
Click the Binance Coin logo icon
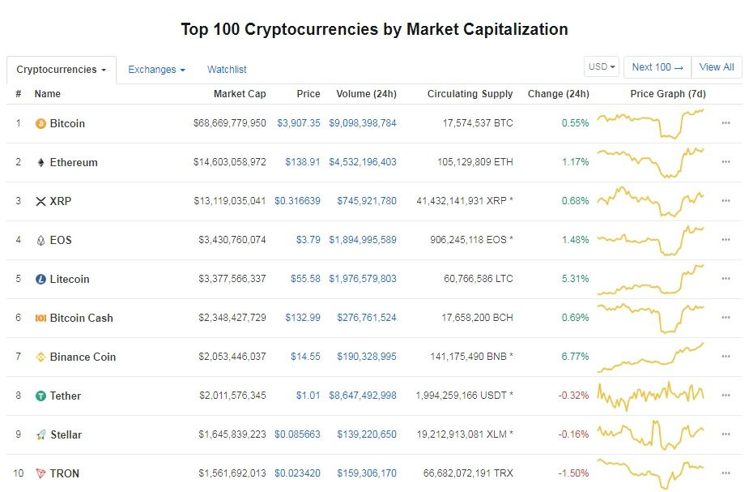pyautogui.click(x=40, y=357)
